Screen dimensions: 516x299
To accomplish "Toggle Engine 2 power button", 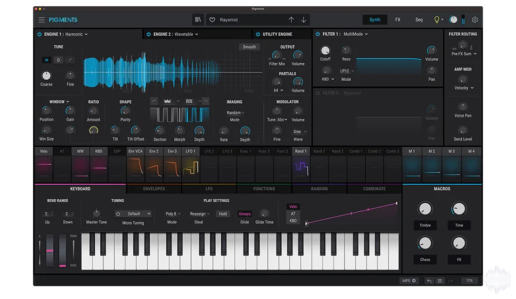I will click(148, 34).
